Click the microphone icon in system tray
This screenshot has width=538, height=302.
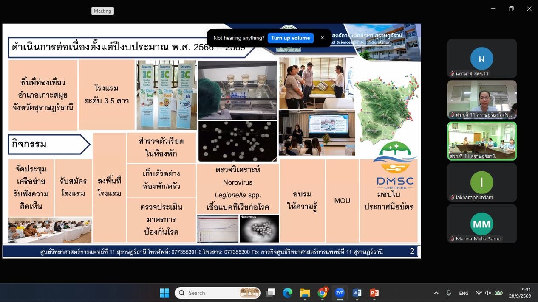[449, 293]
